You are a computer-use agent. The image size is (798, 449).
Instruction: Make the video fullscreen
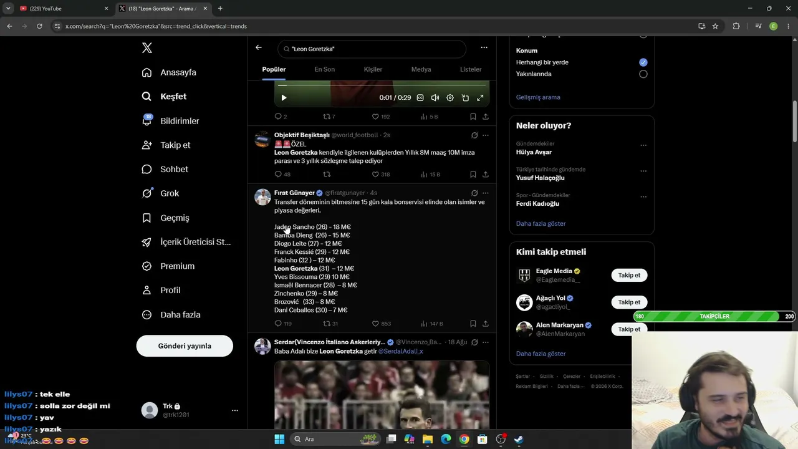click(x=480, y=98)
